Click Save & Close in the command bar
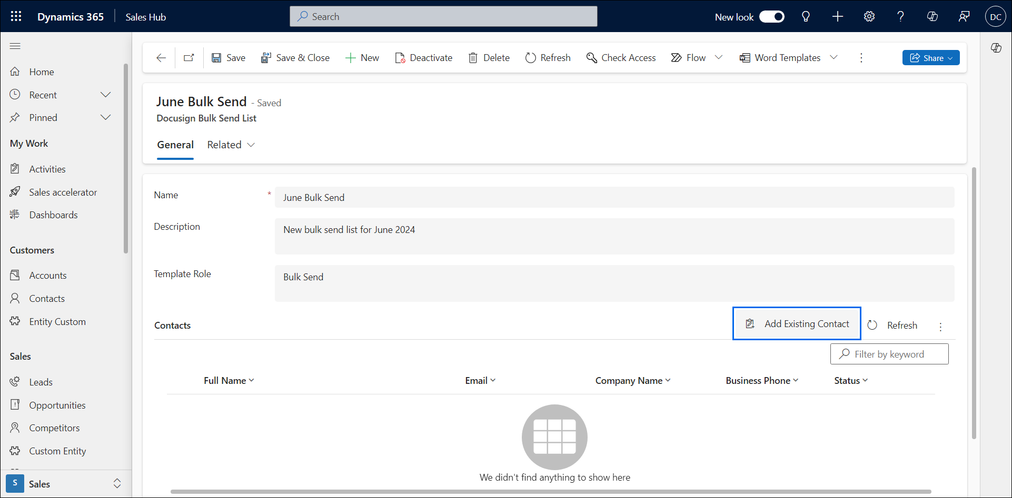Viewport: 1012px width, 498px height. click(295, 57)
